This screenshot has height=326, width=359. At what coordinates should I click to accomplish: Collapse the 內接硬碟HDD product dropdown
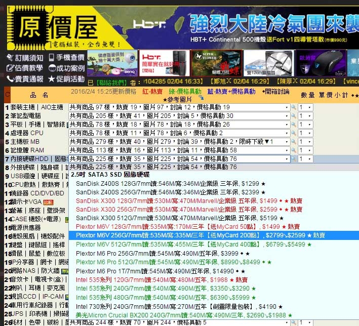tap(179, 159)
